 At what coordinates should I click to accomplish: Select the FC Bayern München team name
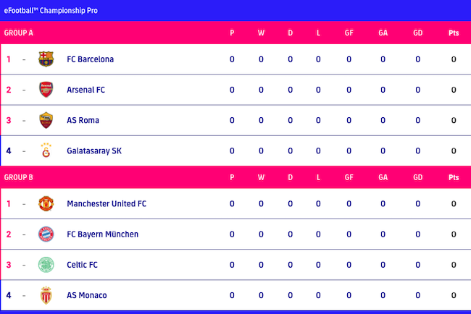102,234
